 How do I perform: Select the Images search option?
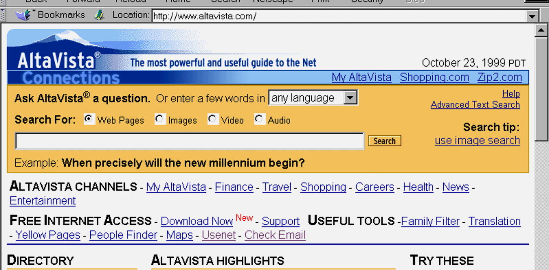tap(160, 119)
